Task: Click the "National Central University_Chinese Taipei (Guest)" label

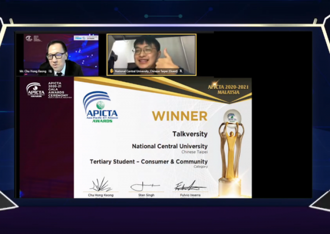Action: 146,71
